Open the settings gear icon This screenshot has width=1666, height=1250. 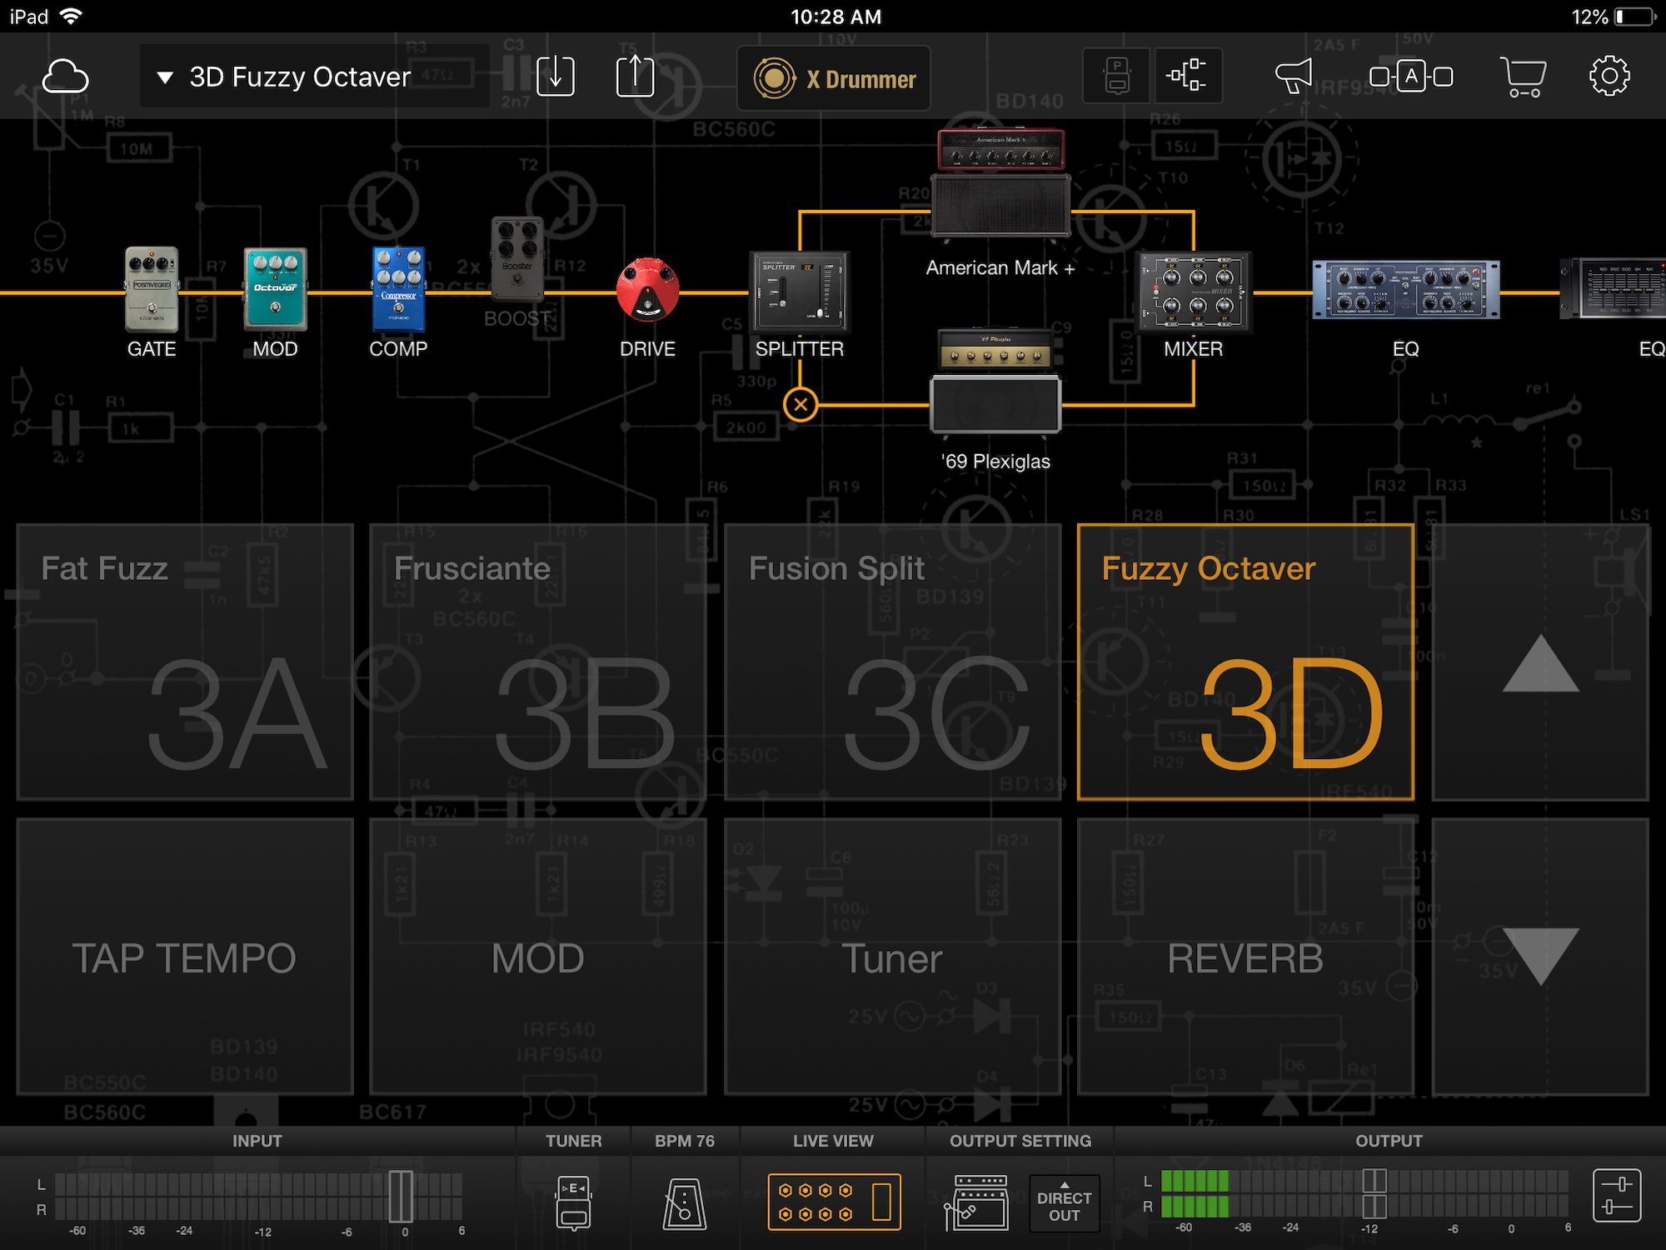(x=1609, y=77)
